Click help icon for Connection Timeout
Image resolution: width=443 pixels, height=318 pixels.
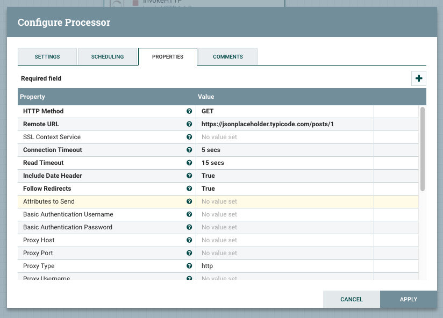pos(189,150)
